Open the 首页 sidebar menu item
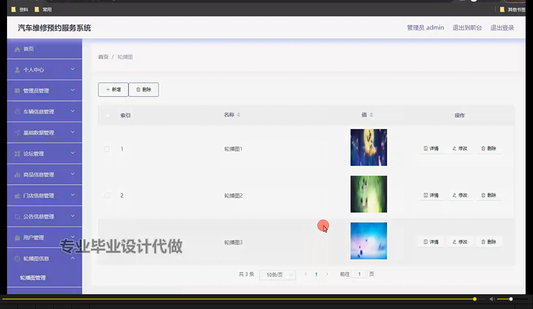 coord(44,49)
